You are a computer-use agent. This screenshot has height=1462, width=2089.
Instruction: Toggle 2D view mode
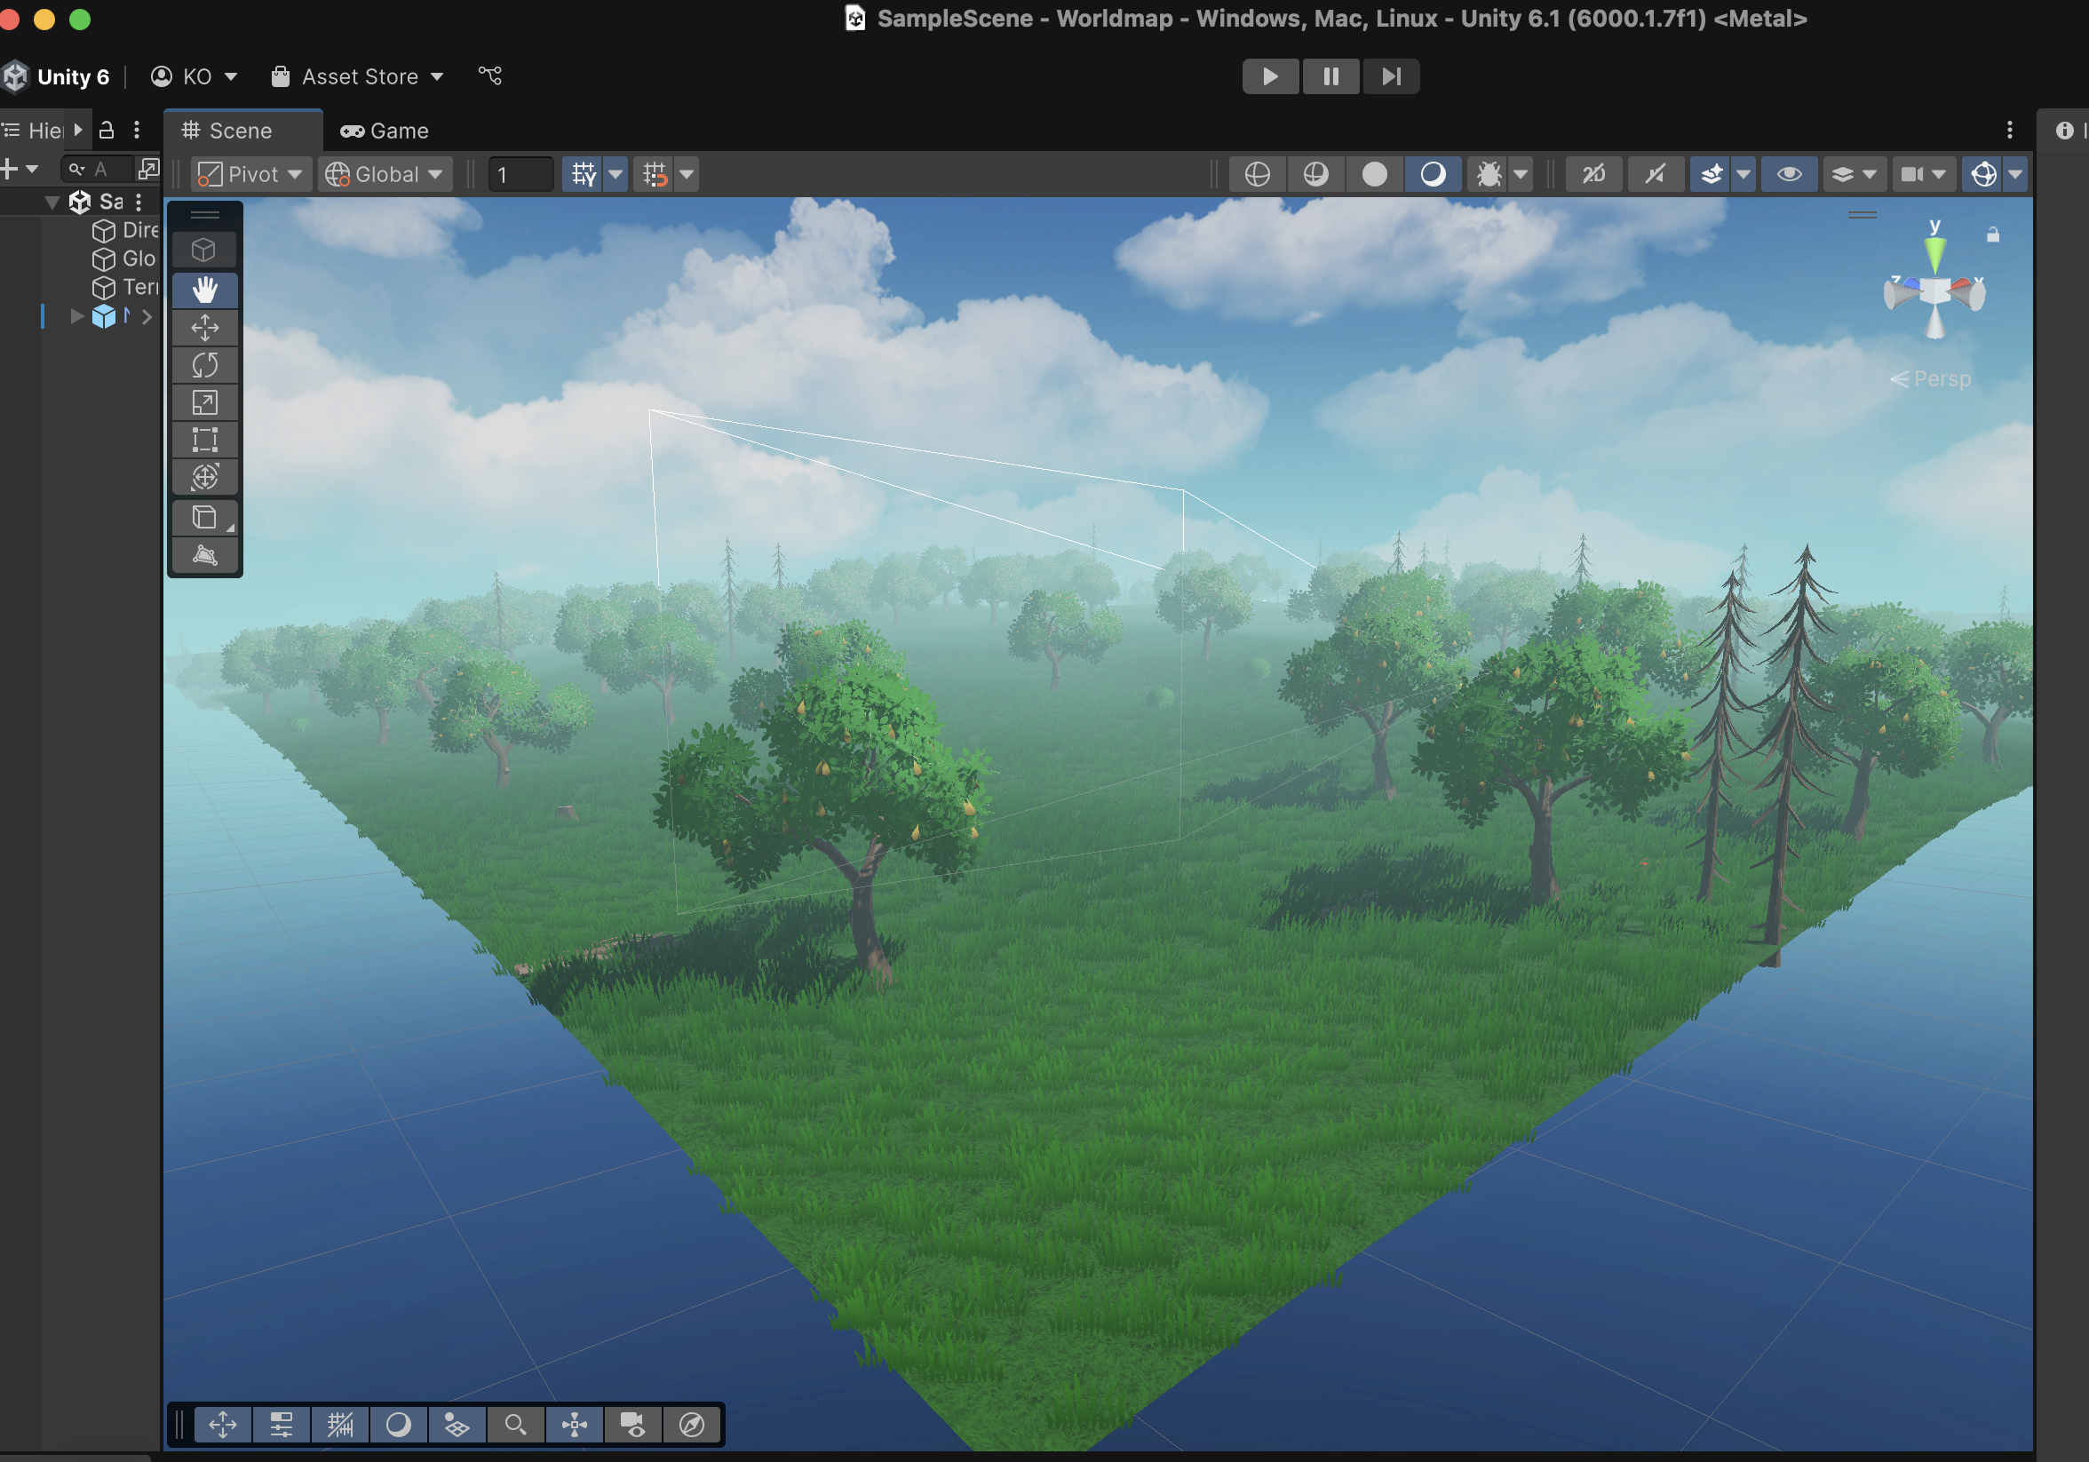coord(1594,174)
